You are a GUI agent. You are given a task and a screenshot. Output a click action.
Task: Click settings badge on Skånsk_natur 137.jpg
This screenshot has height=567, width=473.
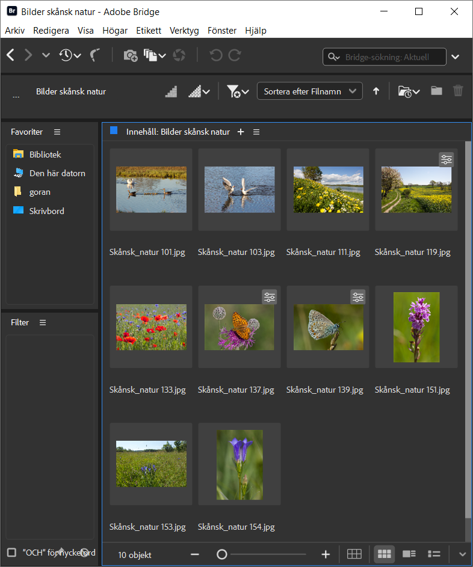(x=269, y=297)
